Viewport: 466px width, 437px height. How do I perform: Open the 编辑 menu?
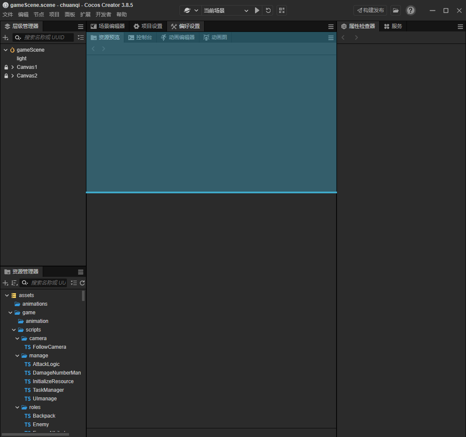pos(23,15)
